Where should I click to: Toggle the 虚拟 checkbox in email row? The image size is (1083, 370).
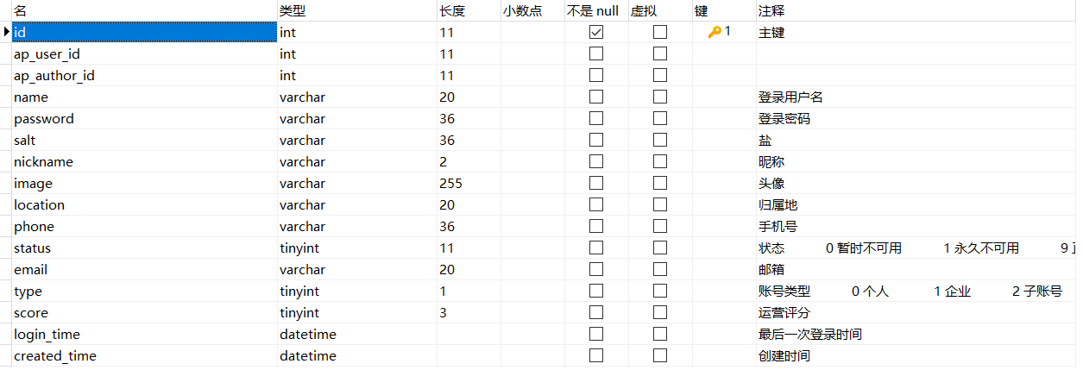660,269
